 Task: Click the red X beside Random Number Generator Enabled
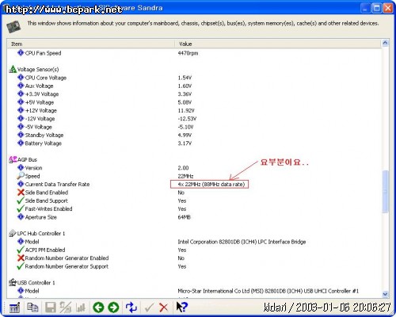21,258
